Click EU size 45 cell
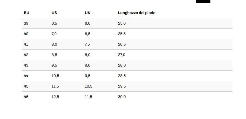This screenshot has height=119, width=246. click(x=26, y=86)
